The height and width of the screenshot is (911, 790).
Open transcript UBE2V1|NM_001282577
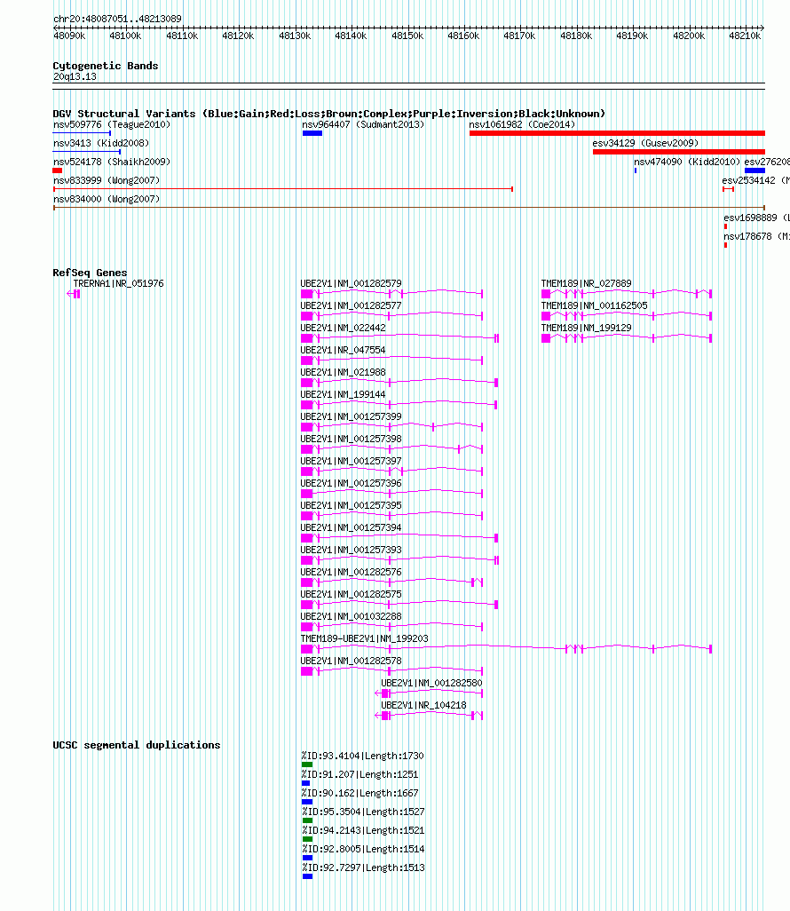(x=351, y=305)
